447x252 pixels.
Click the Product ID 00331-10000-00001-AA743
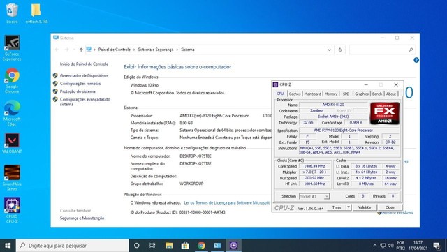(x=202, y=212)
